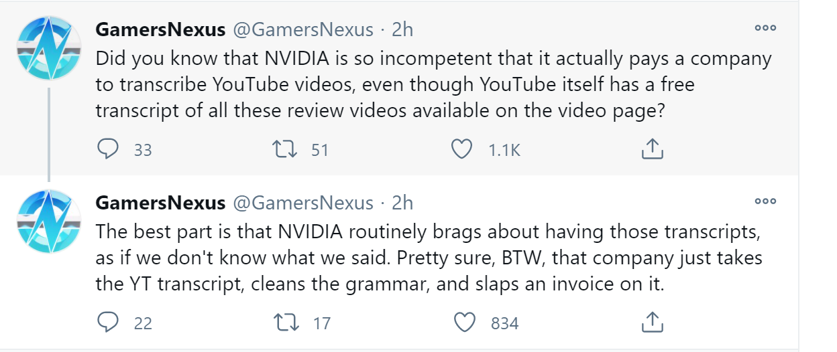
Task: Open the more options menu on first tweet
Action: point(765,28)
